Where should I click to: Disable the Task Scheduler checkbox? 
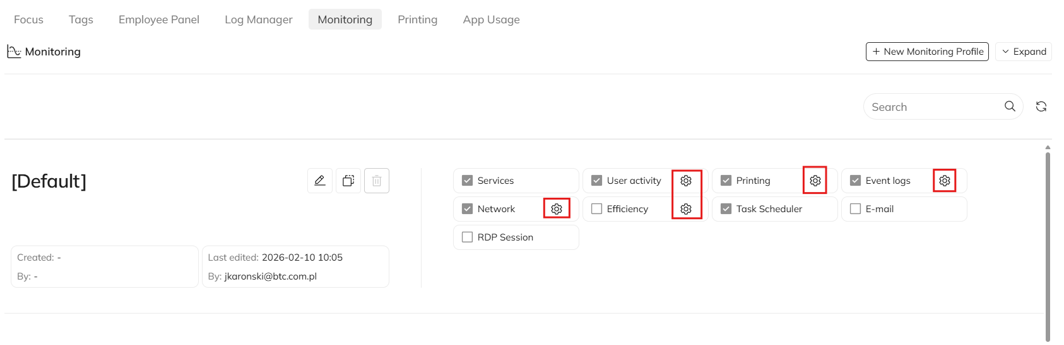(726, 209)
